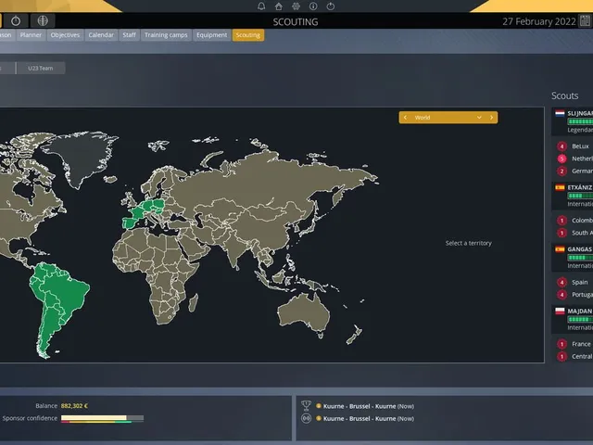The height and width of the screenshot is (445, 593).
Task: Click the Polish flag beside MAJDAN scout
Action: tap(560, 311)
